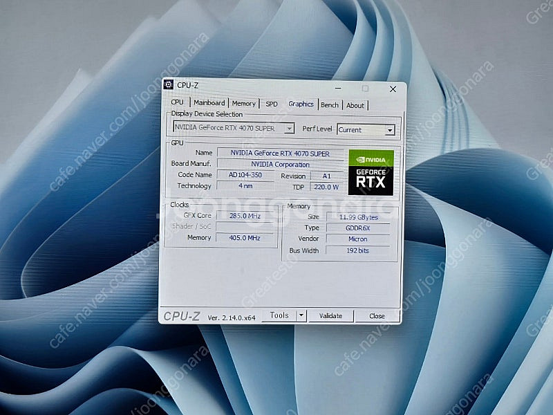Viewport: 553px width, 415px height.
Task: Click the 220.0 W TDP value
Action: click(326, 187)
